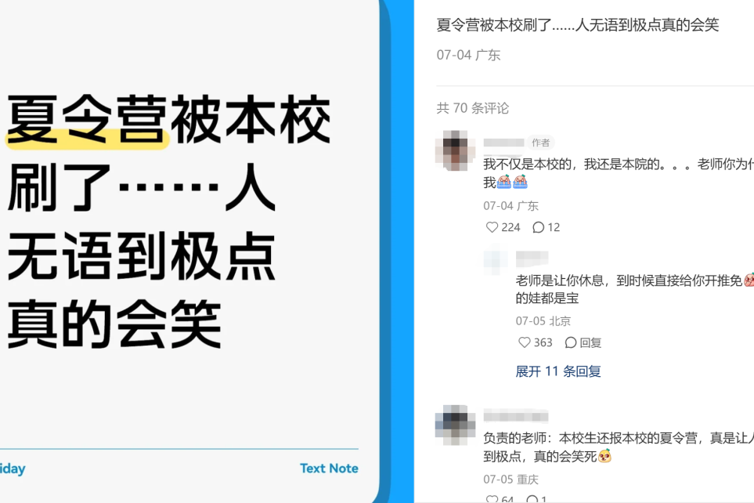Click the post author's avatar
The width and height of the screenshot is (754, 503).
pos(452,150)
